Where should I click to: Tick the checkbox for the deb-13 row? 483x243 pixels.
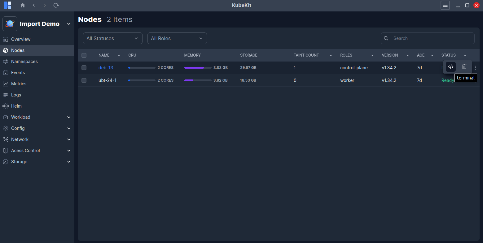point(84,67)
